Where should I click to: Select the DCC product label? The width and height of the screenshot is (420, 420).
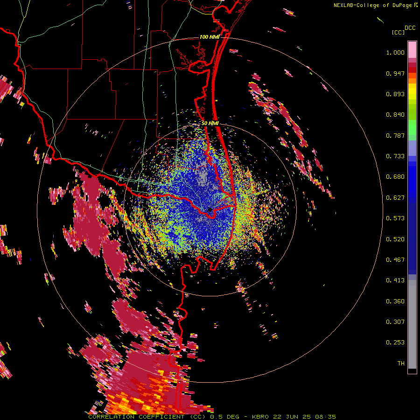point(410,28)
